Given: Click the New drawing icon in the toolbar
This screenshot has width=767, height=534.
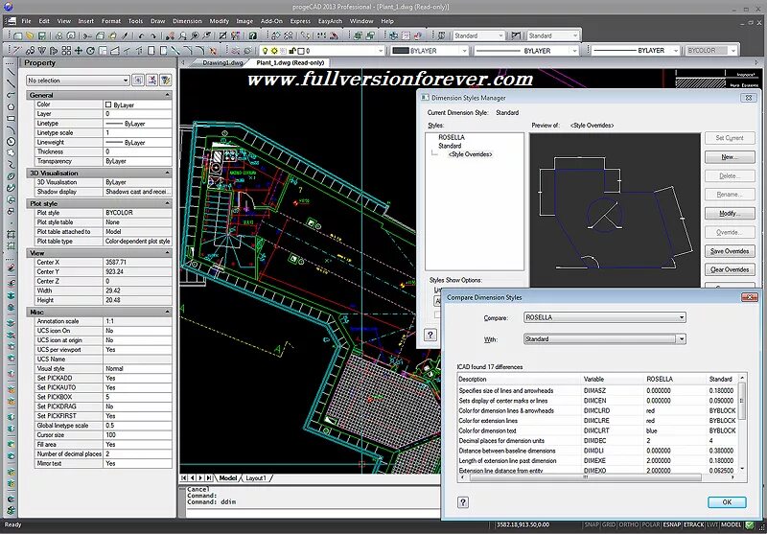Looking at the screenshot, I should click(x=18, y=35).
